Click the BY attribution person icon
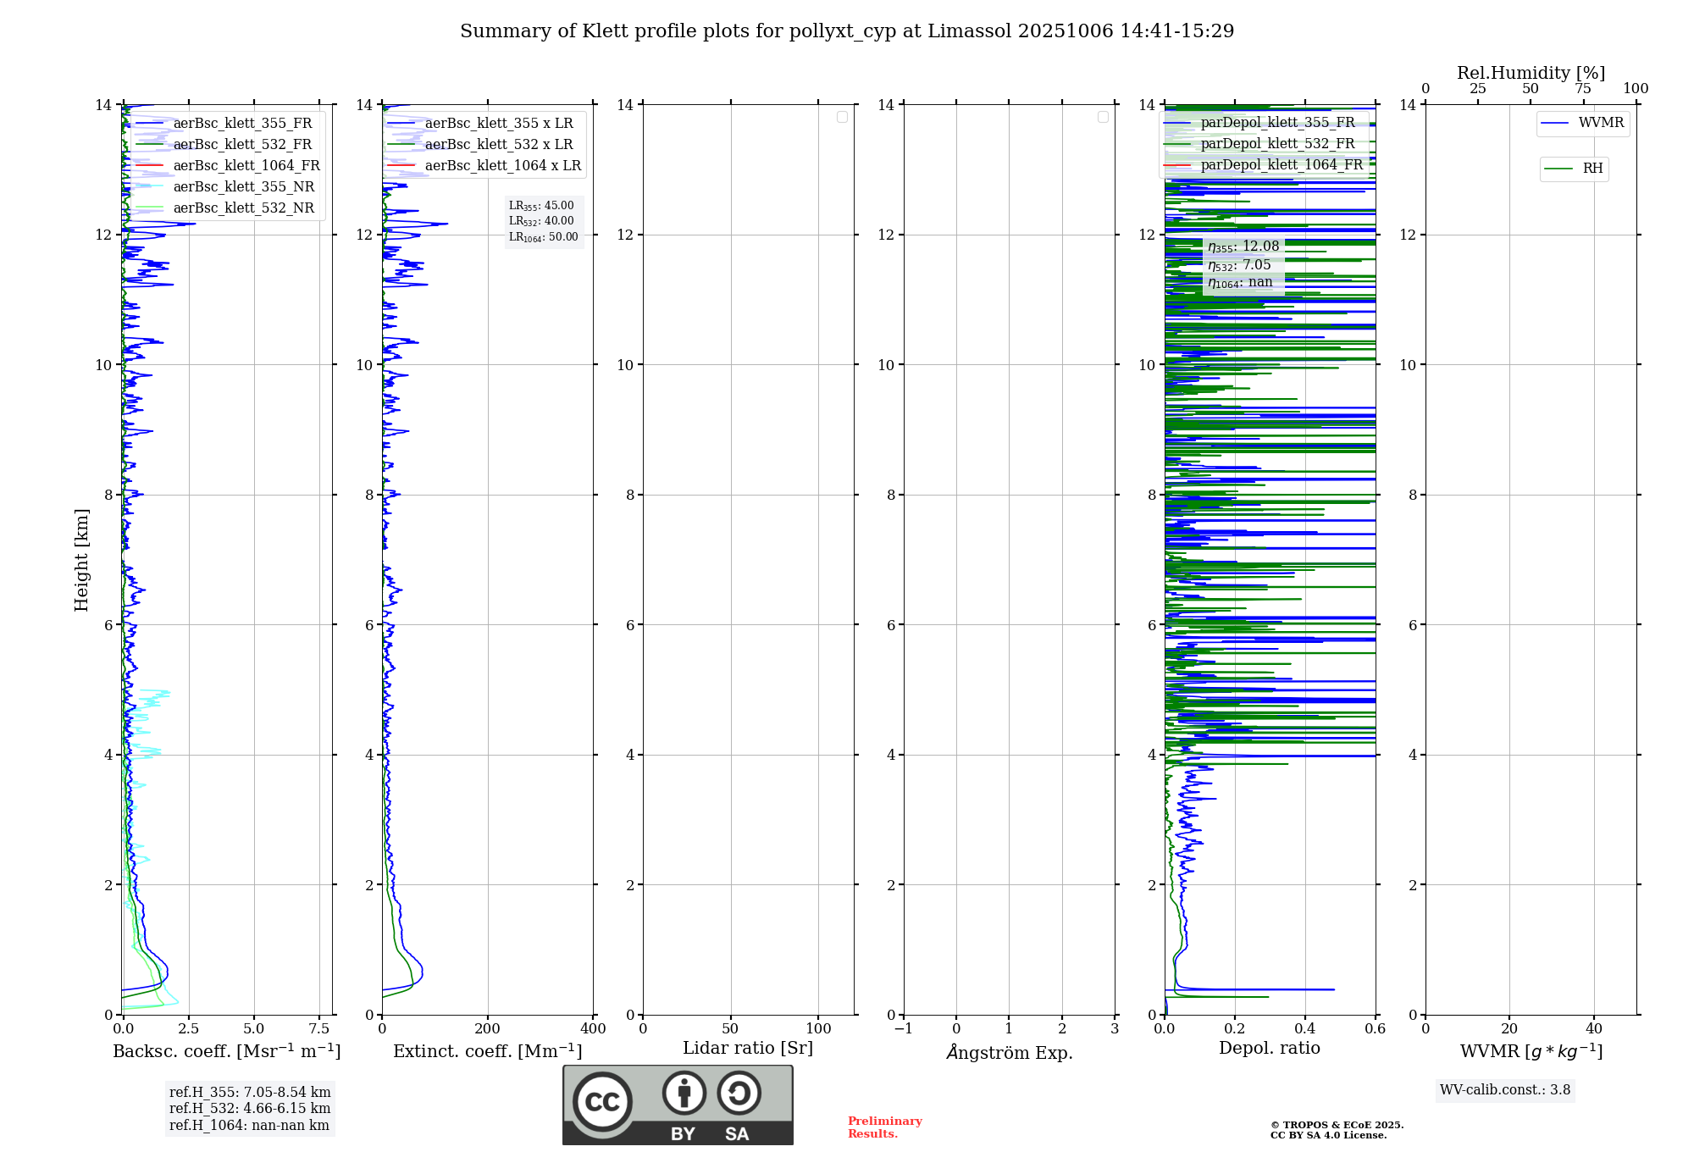Viewport: 1694px width, 1152px height. 684,1093
